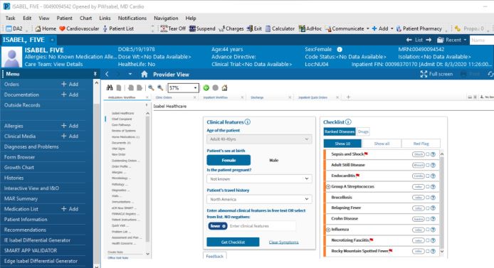This screenshot has height=268, width=494.
Task: Open the Clinical features info icon
Action: click(x=247, y=122)
